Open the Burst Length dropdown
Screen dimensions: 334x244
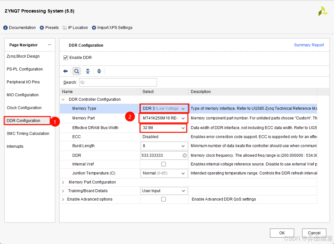[x=164, y=146]
